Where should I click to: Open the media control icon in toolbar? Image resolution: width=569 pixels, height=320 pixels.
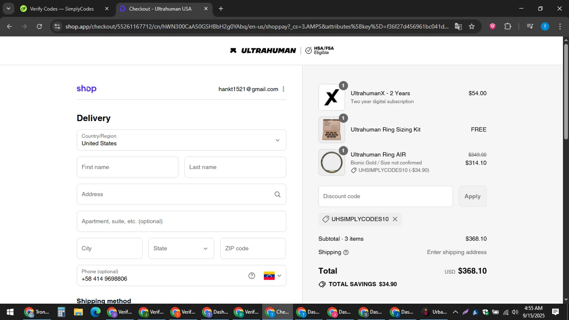tap(530, 27)
